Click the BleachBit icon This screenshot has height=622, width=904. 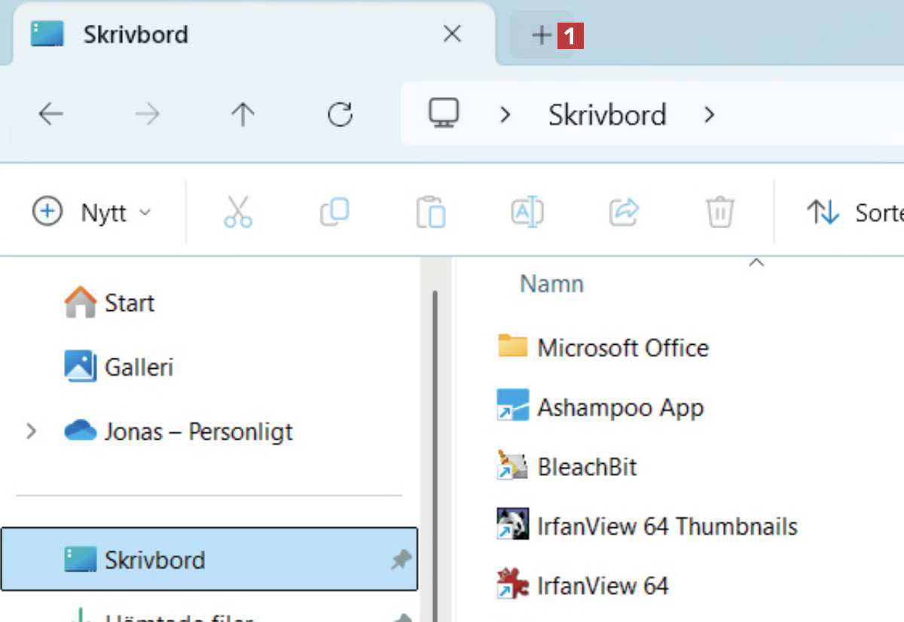[x=513, y=465]
